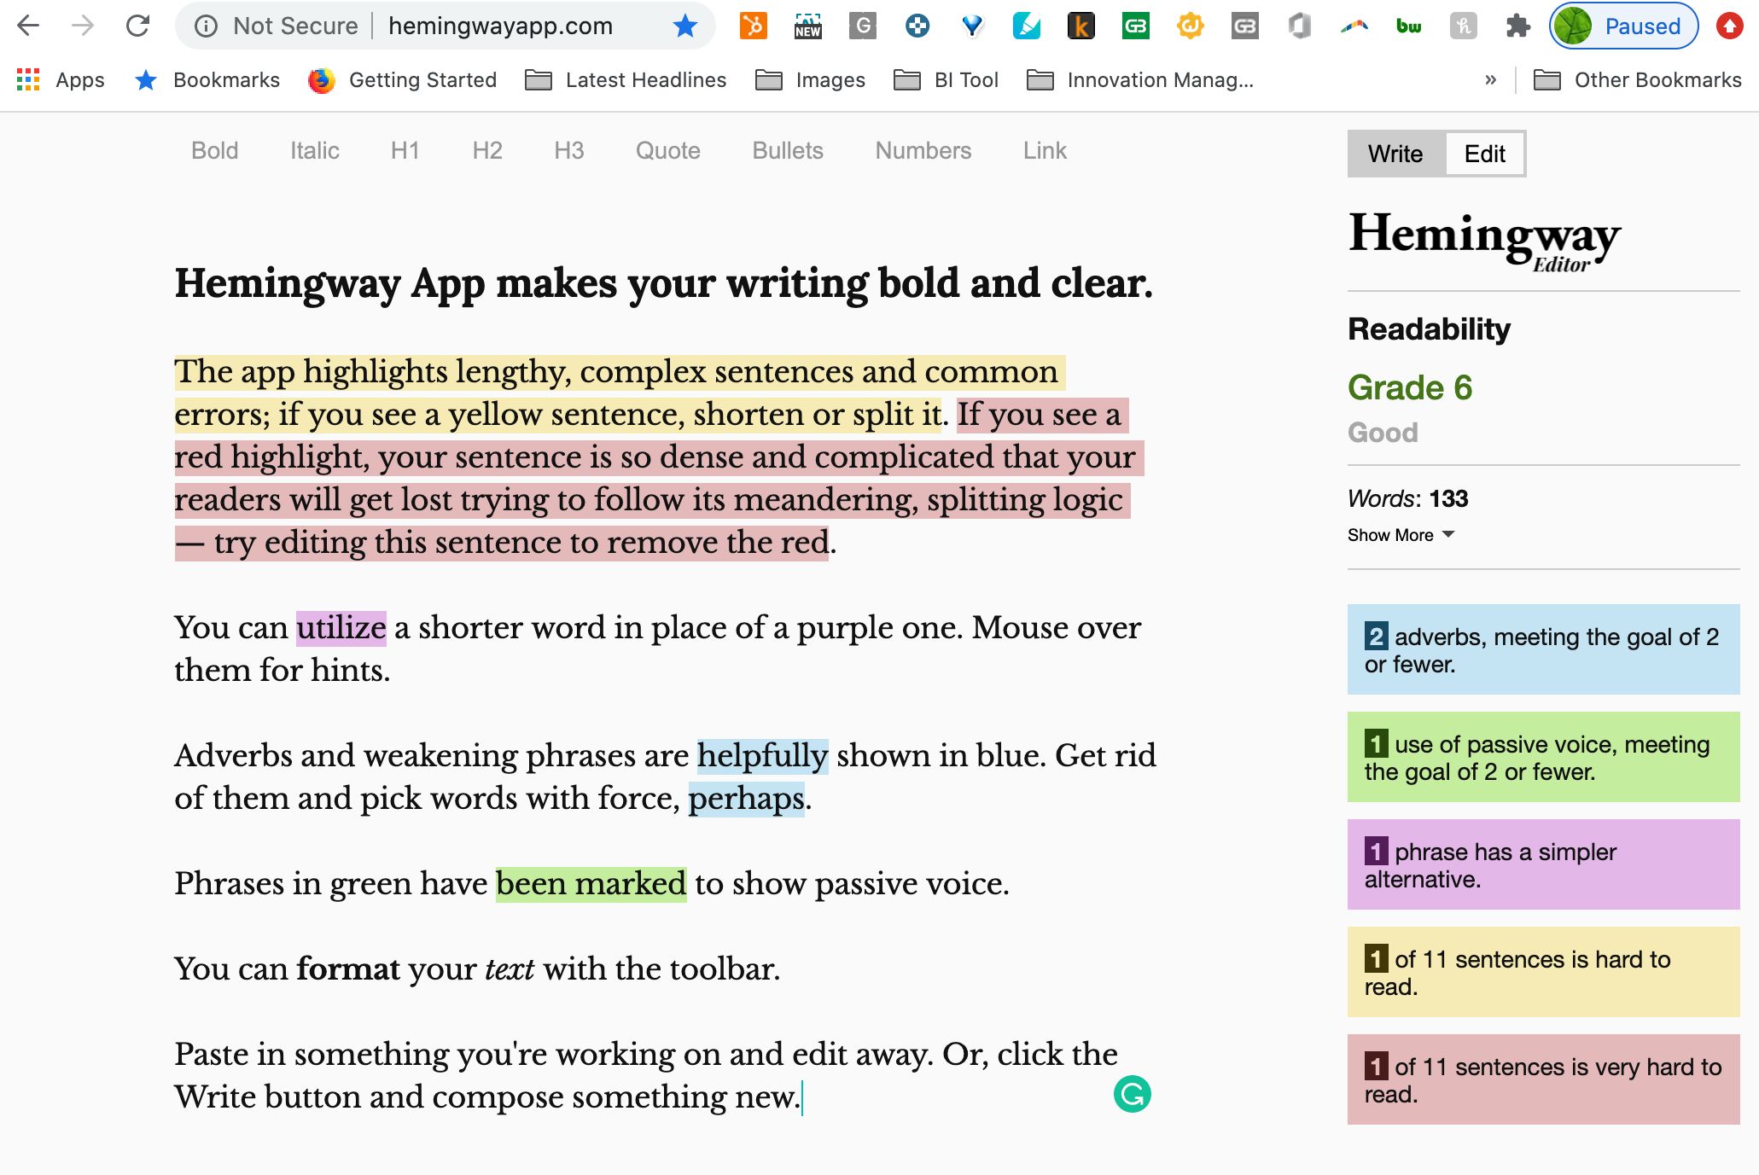
Task: Switch to Edit mode
Action: tap(1484, 154)
